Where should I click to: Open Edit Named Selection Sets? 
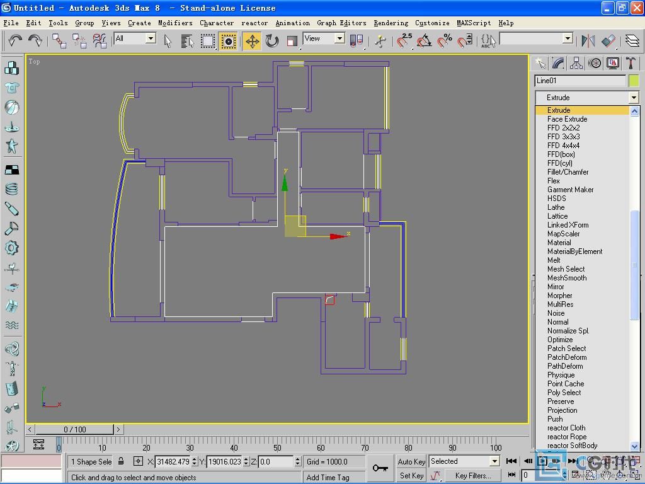click(x=488, y=41)
